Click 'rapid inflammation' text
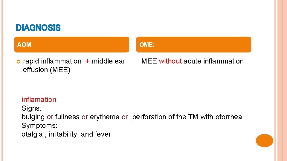The image size is (287, 161). point(52,61)
